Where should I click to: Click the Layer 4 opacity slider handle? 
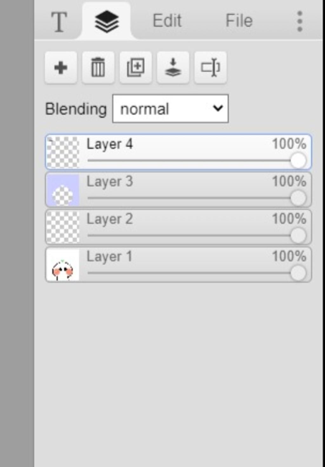click(x=298, y=161)
